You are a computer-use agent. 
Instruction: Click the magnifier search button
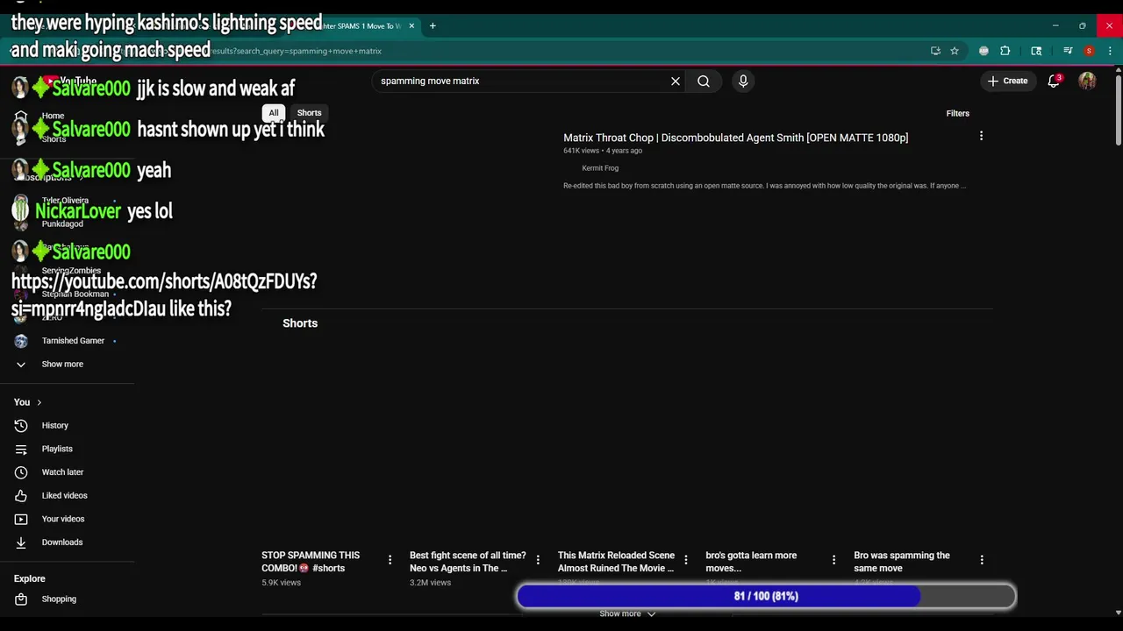(x=704, y=81)
